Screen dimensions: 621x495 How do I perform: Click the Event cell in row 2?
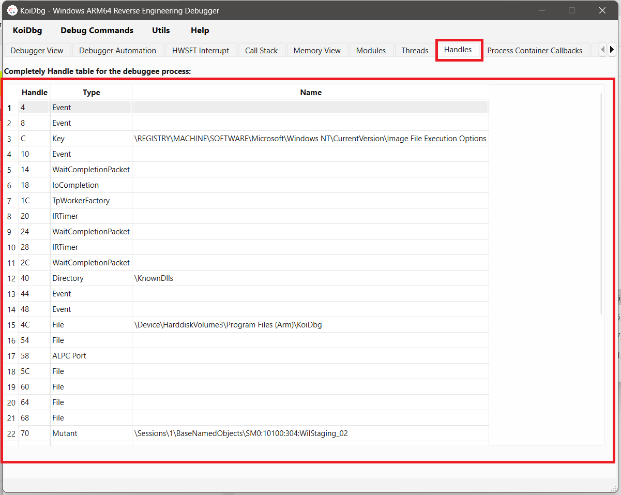click(x=92, y=123)
